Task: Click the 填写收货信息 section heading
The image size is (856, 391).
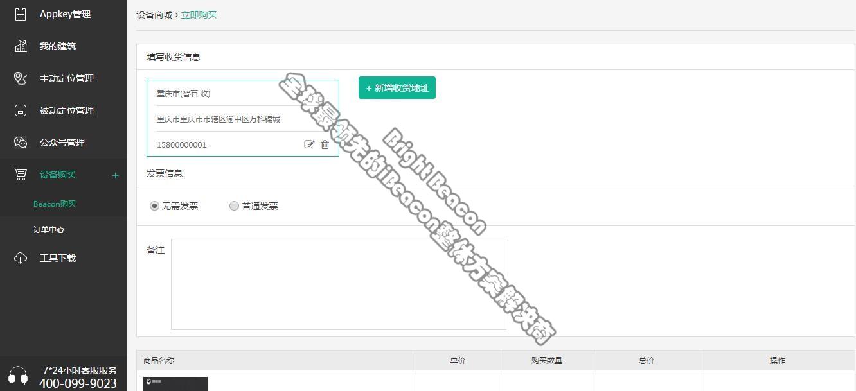Action: point(174,57)
